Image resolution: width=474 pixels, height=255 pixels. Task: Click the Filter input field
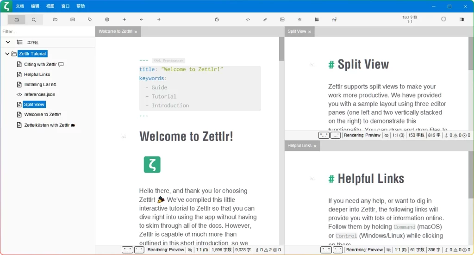click(x=46, y=31)
